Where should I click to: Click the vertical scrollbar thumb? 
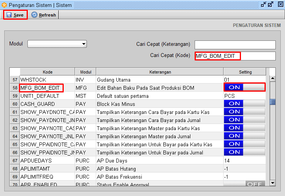click(x=273, y=102)
